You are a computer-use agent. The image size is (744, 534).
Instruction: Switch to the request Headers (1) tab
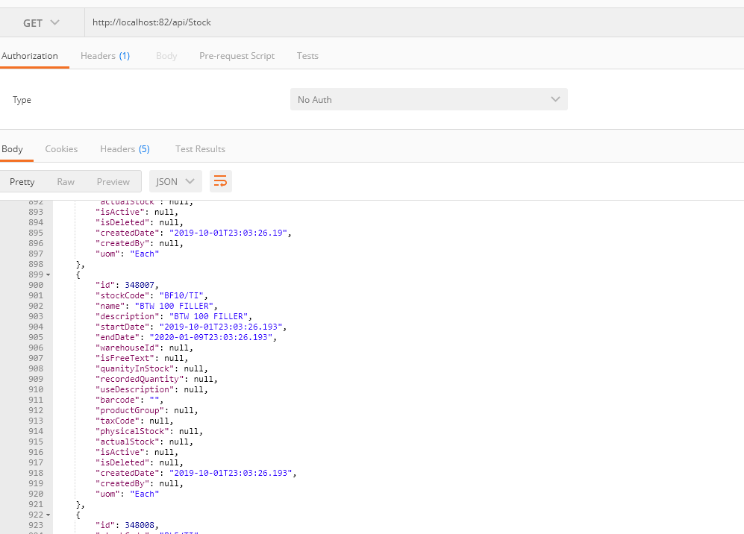pyautogui.click(x=105, y=56)
